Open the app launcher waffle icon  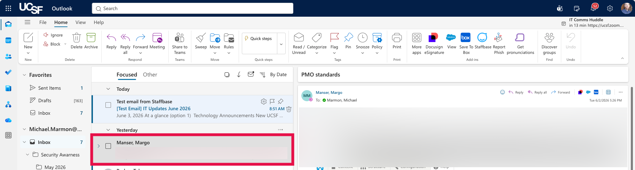coord(8,8)
